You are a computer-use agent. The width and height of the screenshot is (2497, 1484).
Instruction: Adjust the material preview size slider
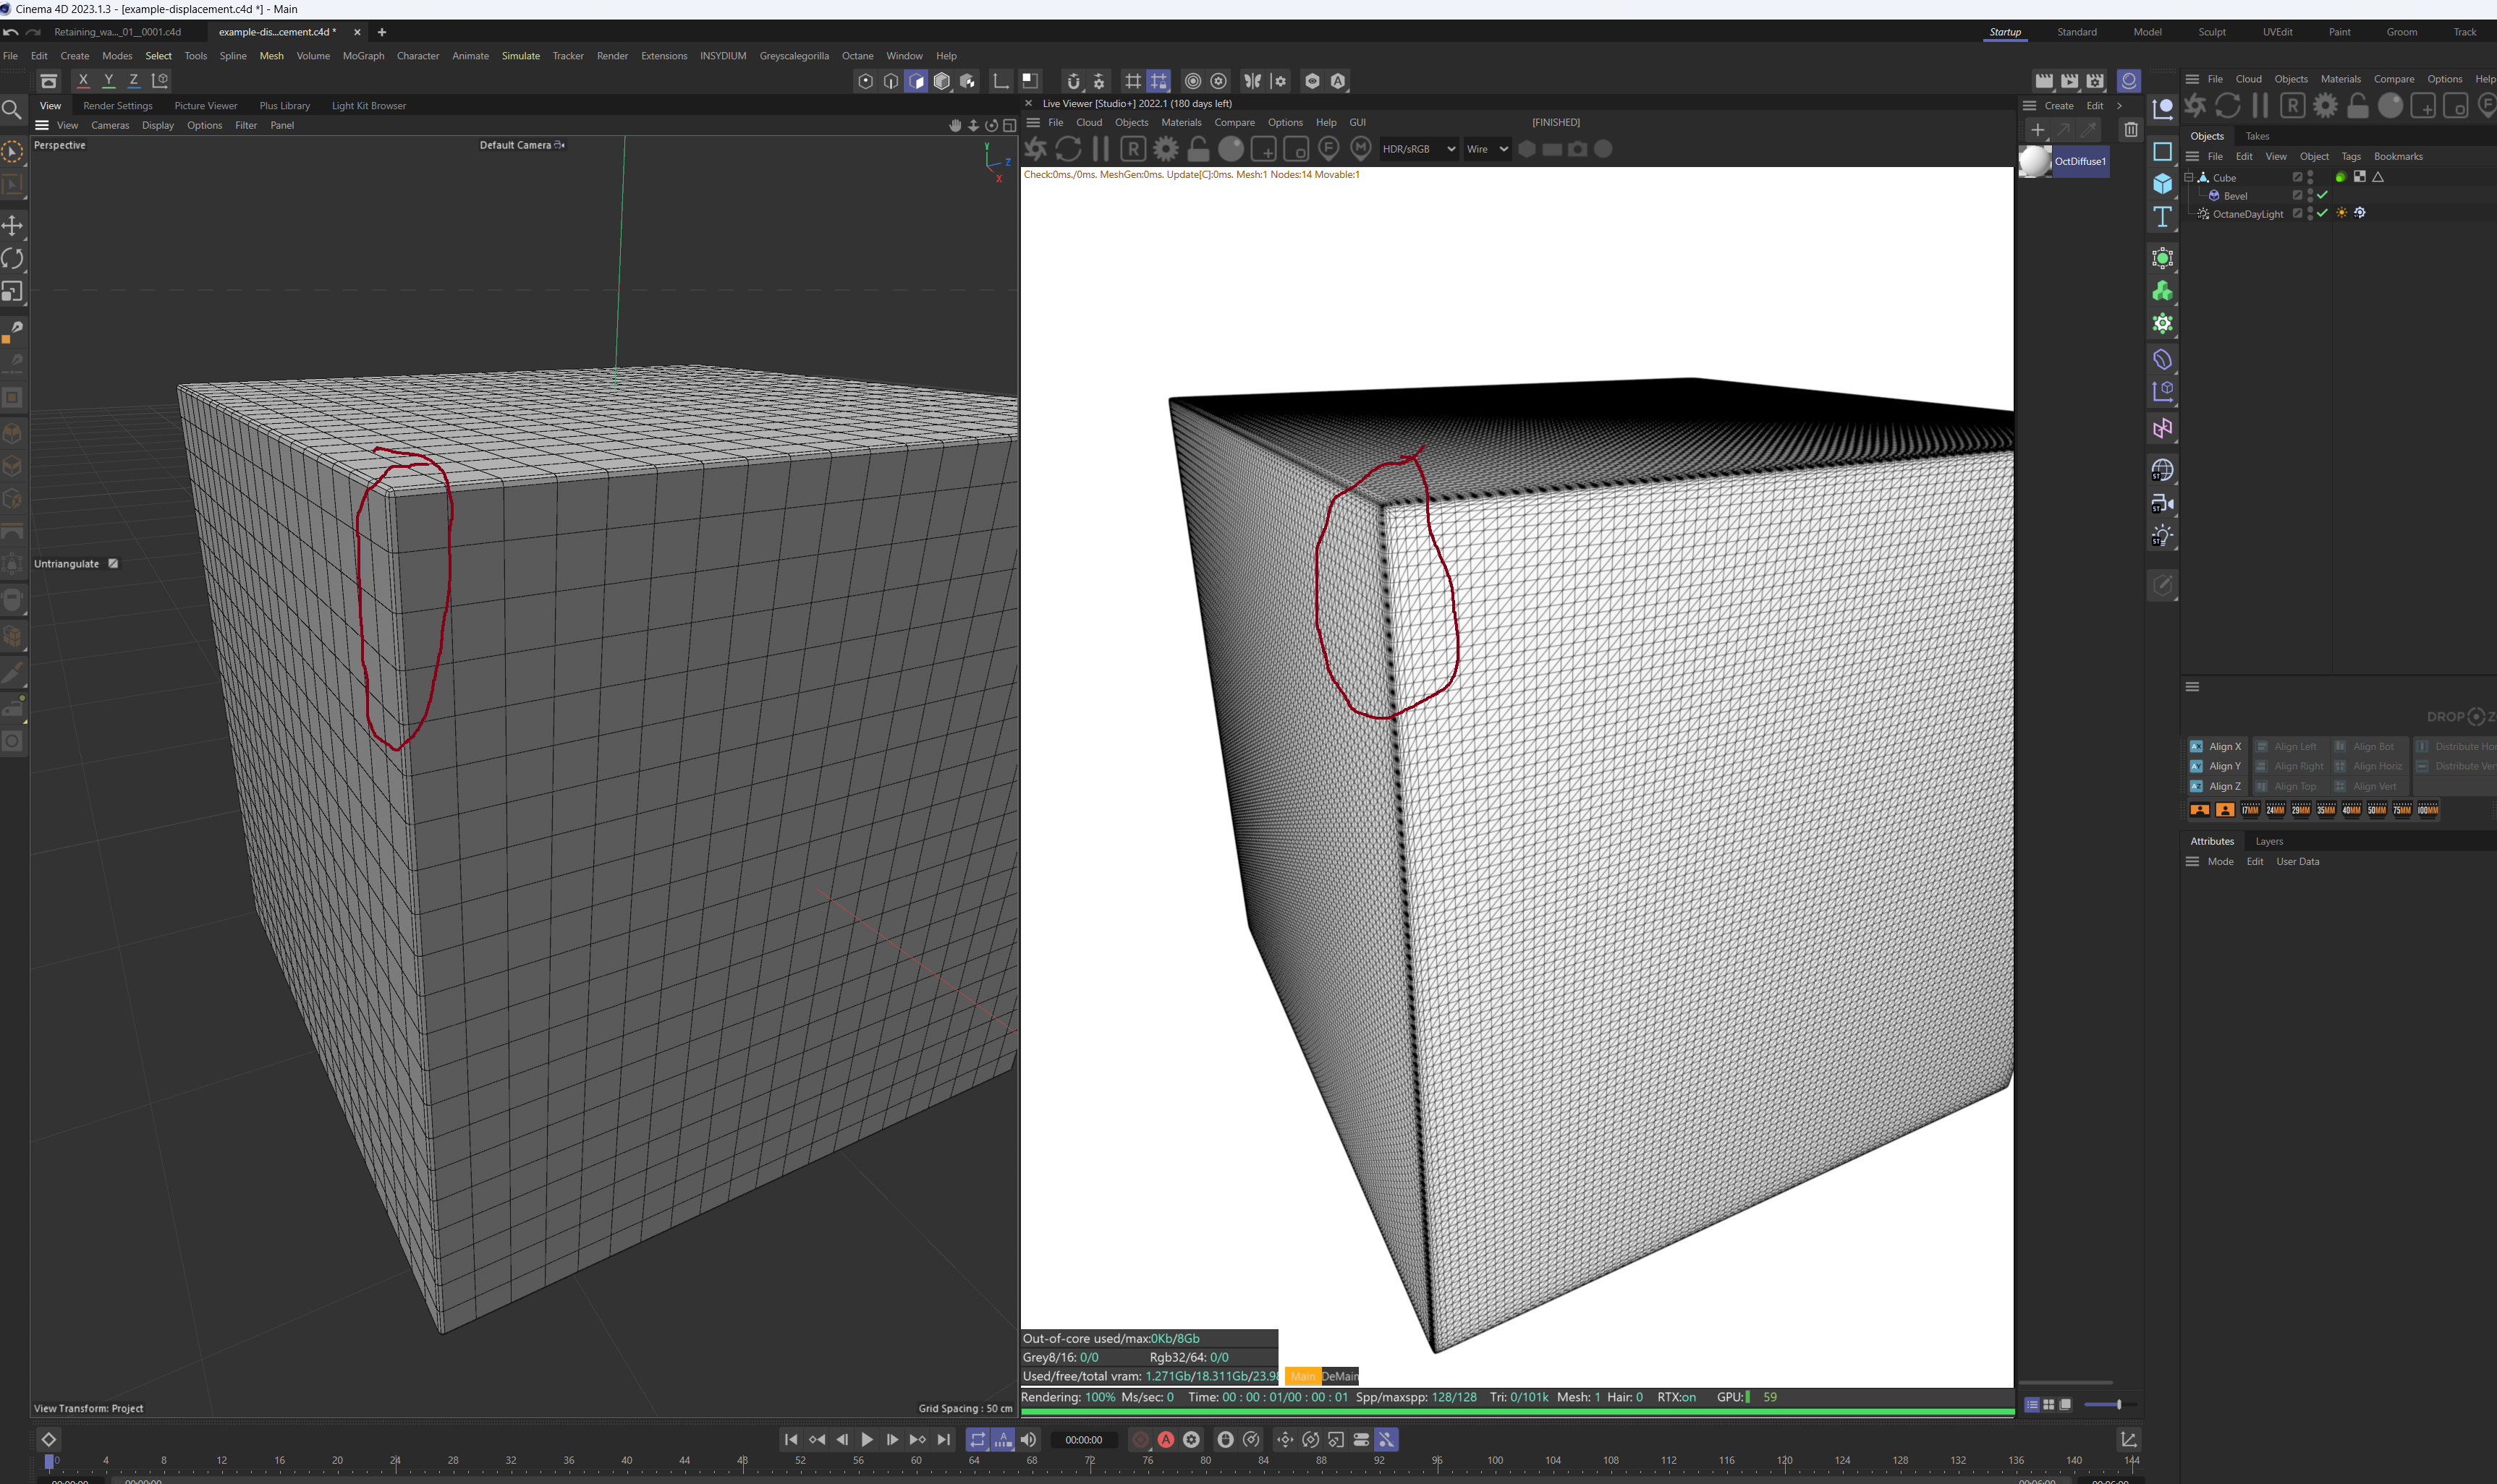pos(2118,1405)
